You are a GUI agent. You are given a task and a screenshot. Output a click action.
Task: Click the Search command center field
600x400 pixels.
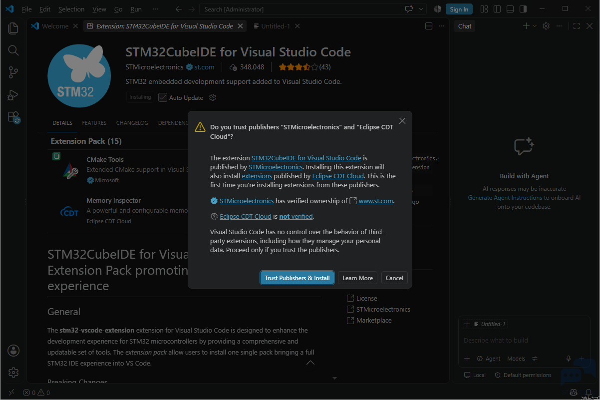[300, 9]
